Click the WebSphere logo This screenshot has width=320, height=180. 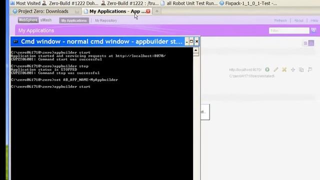[x=28, y=20]
